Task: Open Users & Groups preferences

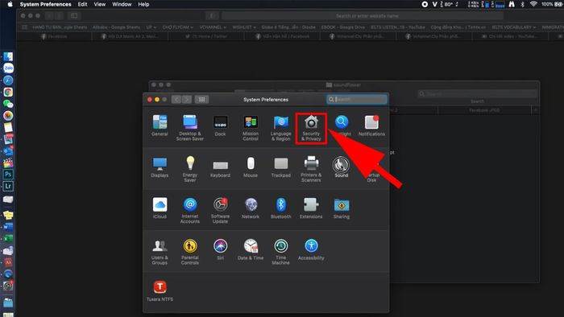Action: click(160, 252)
